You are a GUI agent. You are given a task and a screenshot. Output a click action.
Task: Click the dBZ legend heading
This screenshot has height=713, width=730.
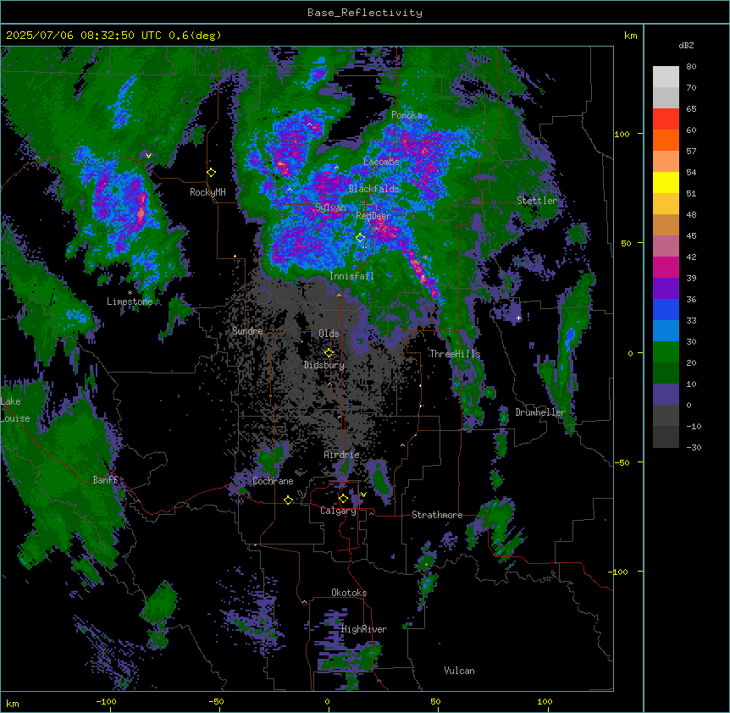pos(686,46)
